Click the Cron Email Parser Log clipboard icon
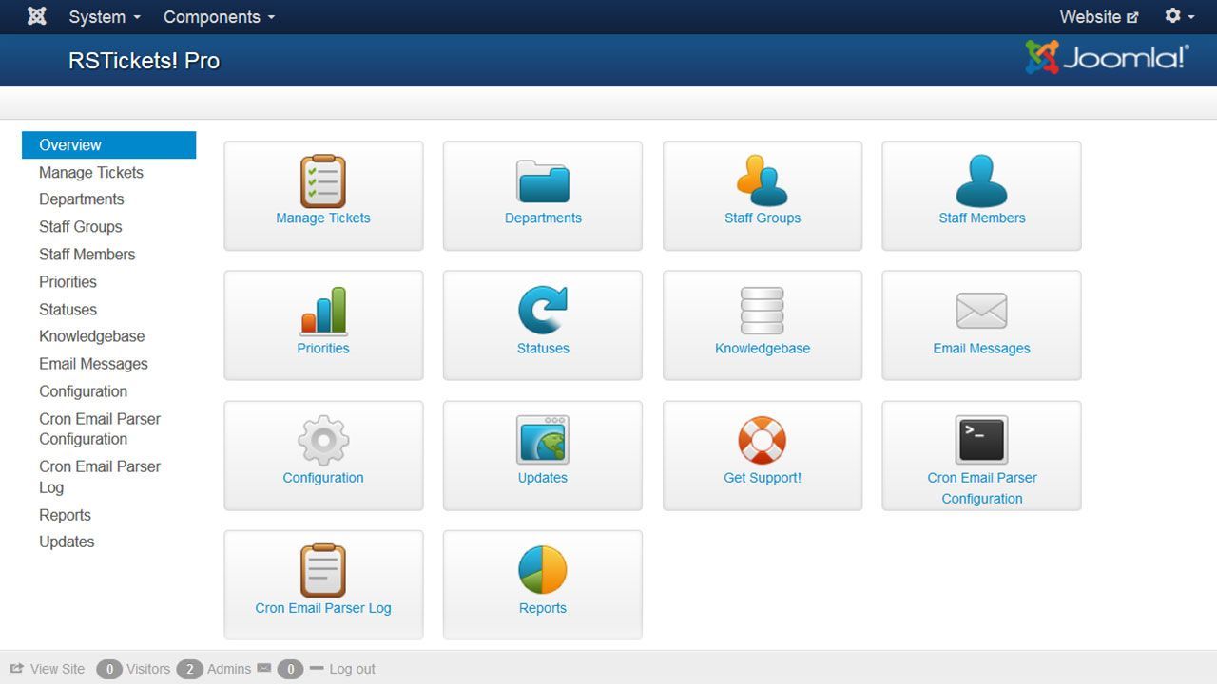1217x684 pixels. [x=323, y=570]
